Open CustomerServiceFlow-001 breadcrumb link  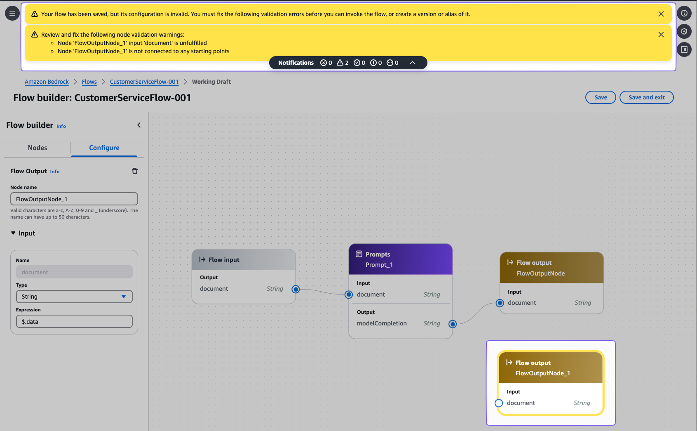tap(144, 82)
